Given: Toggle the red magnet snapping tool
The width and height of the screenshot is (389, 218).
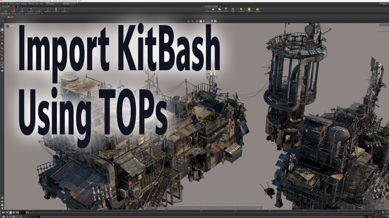Looking at the screenshot, I should click(2, 59).
